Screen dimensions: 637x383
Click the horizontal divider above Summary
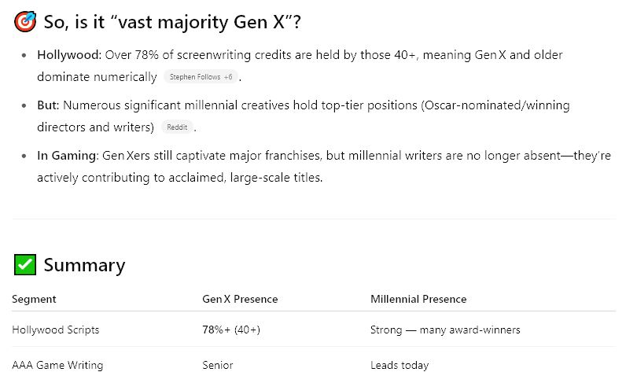point(314,219)
